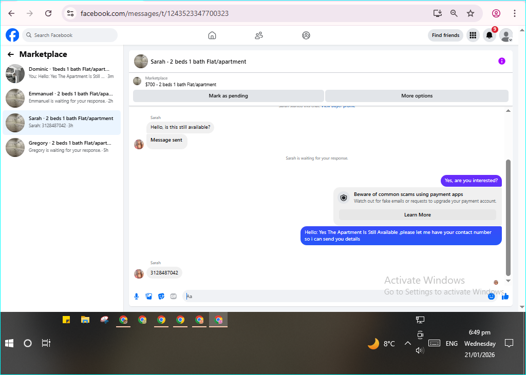The height and width of the screenshot is (375, 526).
Task: Click the Search Facebook field
Action: click(x=70, y=35)
